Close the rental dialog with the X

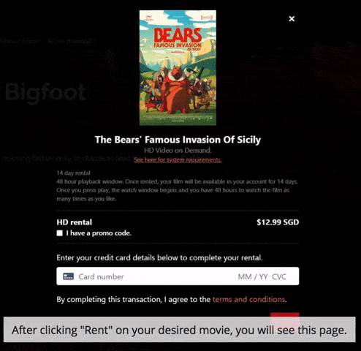(292, 19)
